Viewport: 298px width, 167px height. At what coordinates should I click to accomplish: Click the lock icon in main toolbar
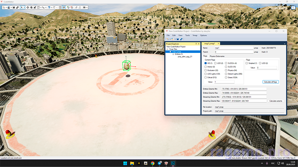point(80,7)
